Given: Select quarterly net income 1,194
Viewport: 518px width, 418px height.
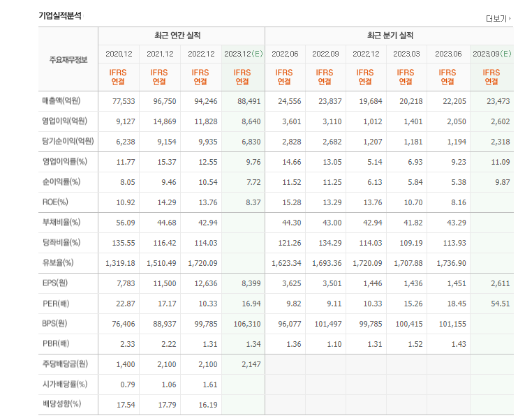Looking at the screenshot, I should pyautogui.click(x=457, y=142).
